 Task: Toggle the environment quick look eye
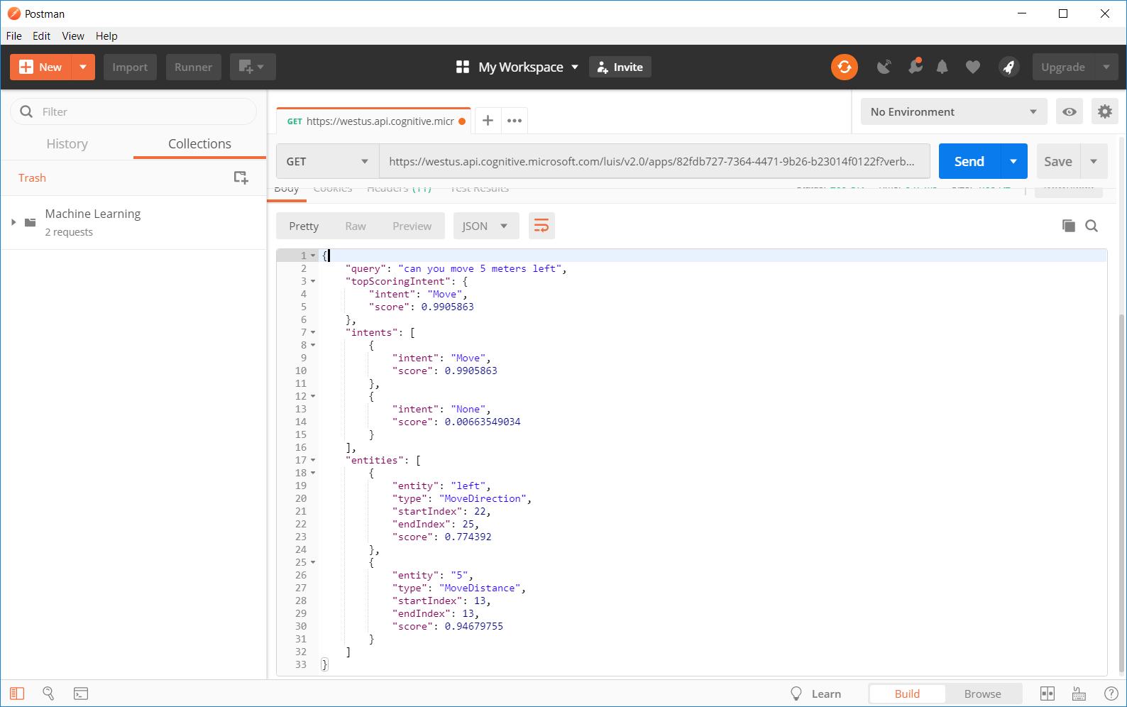(x=1070, y=111)
